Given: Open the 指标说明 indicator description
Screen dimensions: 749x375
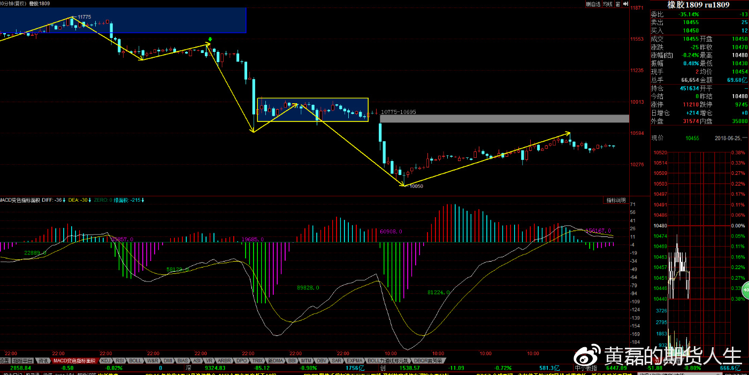Looking at the screenshot, I should (x=615, y=200).
